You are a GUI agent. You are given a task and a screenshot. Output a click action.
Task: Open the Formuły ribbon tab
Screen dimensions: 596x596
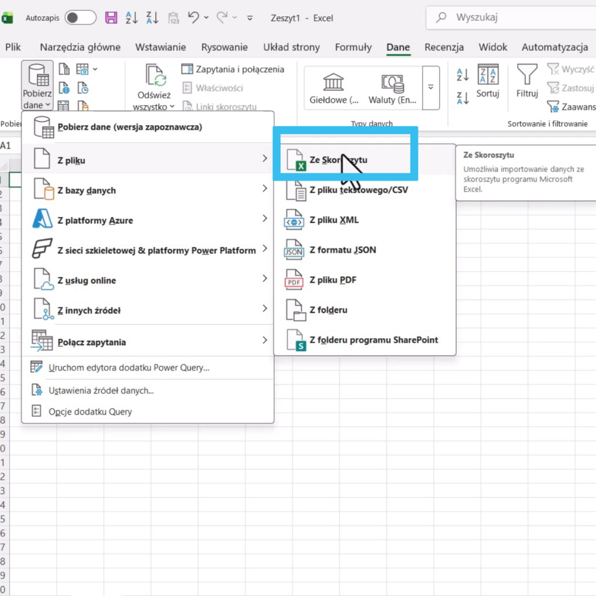point(353,47)
